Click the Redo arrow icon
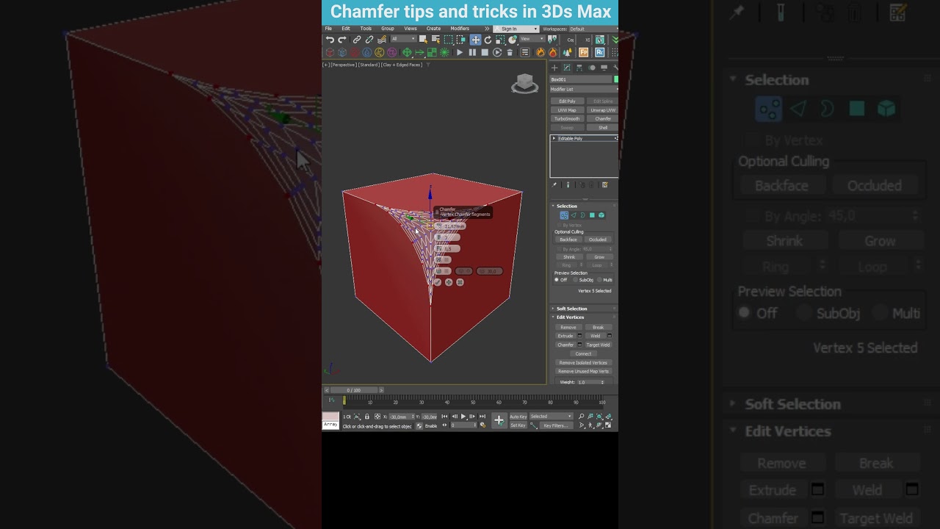This screenshot has width=940, height=529. click(341, 40)
